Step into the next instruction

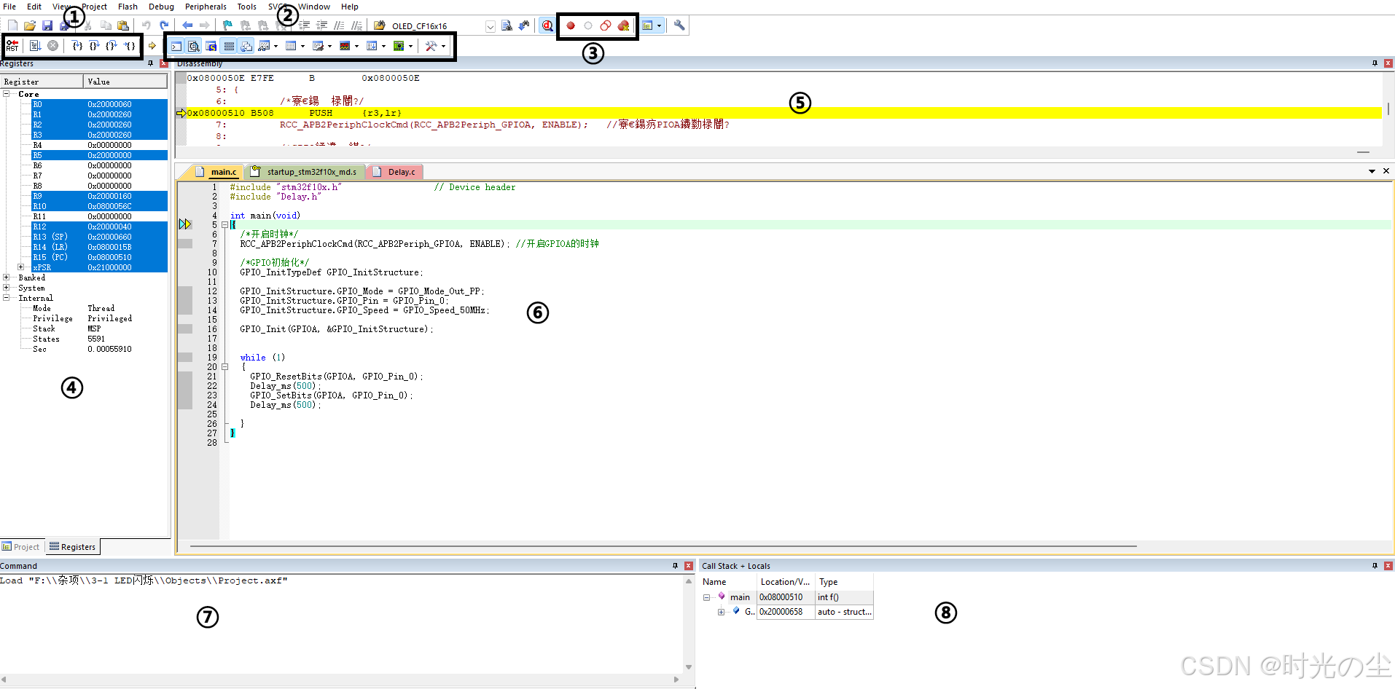(x=77, y=45)
